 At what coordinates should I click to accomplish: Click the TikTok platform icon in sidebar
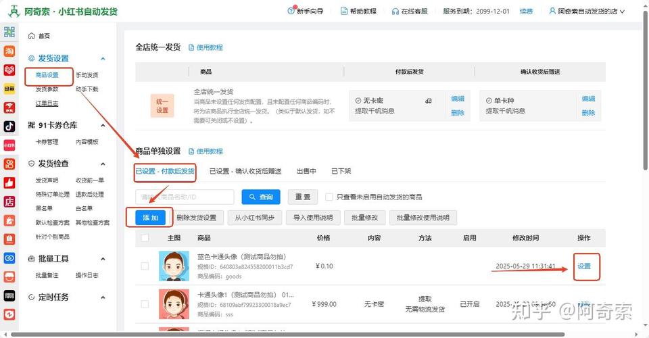coord(9,126)
